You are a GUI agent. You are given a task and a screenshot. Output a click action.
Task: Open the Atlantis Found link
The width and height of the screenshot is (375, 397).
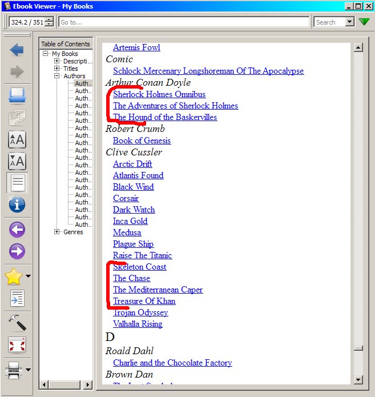tap(138, 175)
